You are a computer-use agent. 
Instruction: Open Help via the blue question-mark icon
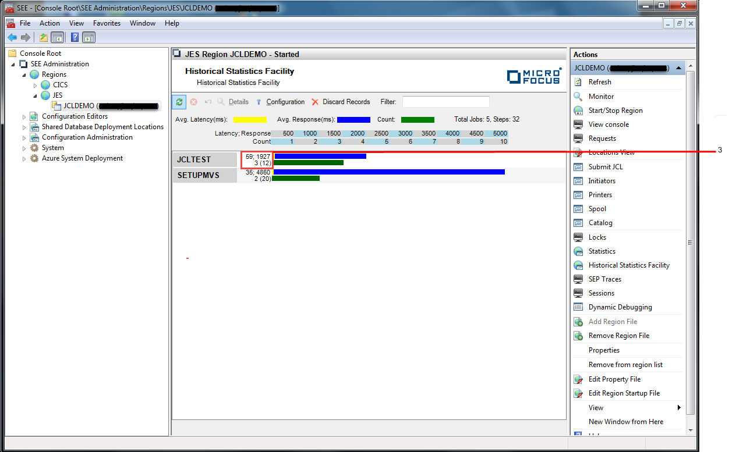(x=75, y=38)
